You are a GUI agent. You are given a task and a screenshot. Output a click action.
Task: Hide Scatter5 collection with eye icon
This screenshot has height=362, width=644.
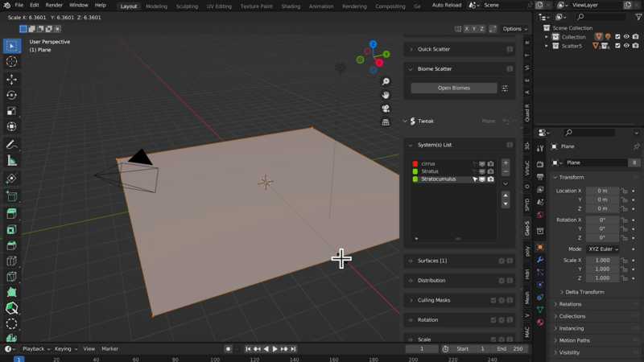pyautogui.click(x=626, y=46)
